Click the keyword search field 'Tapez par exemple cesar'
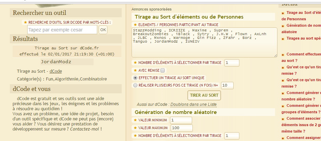The height and width of the screenshot is (141, 321). (62, 30)
